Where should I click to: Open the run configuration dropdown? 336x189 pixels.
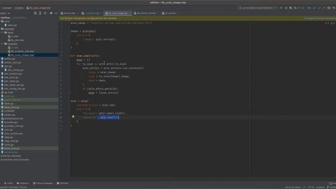[x=258, y=8]
